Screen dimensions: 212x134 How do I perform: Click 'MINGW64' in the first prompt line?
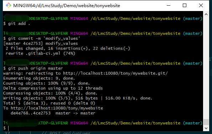tap(79, 18)
